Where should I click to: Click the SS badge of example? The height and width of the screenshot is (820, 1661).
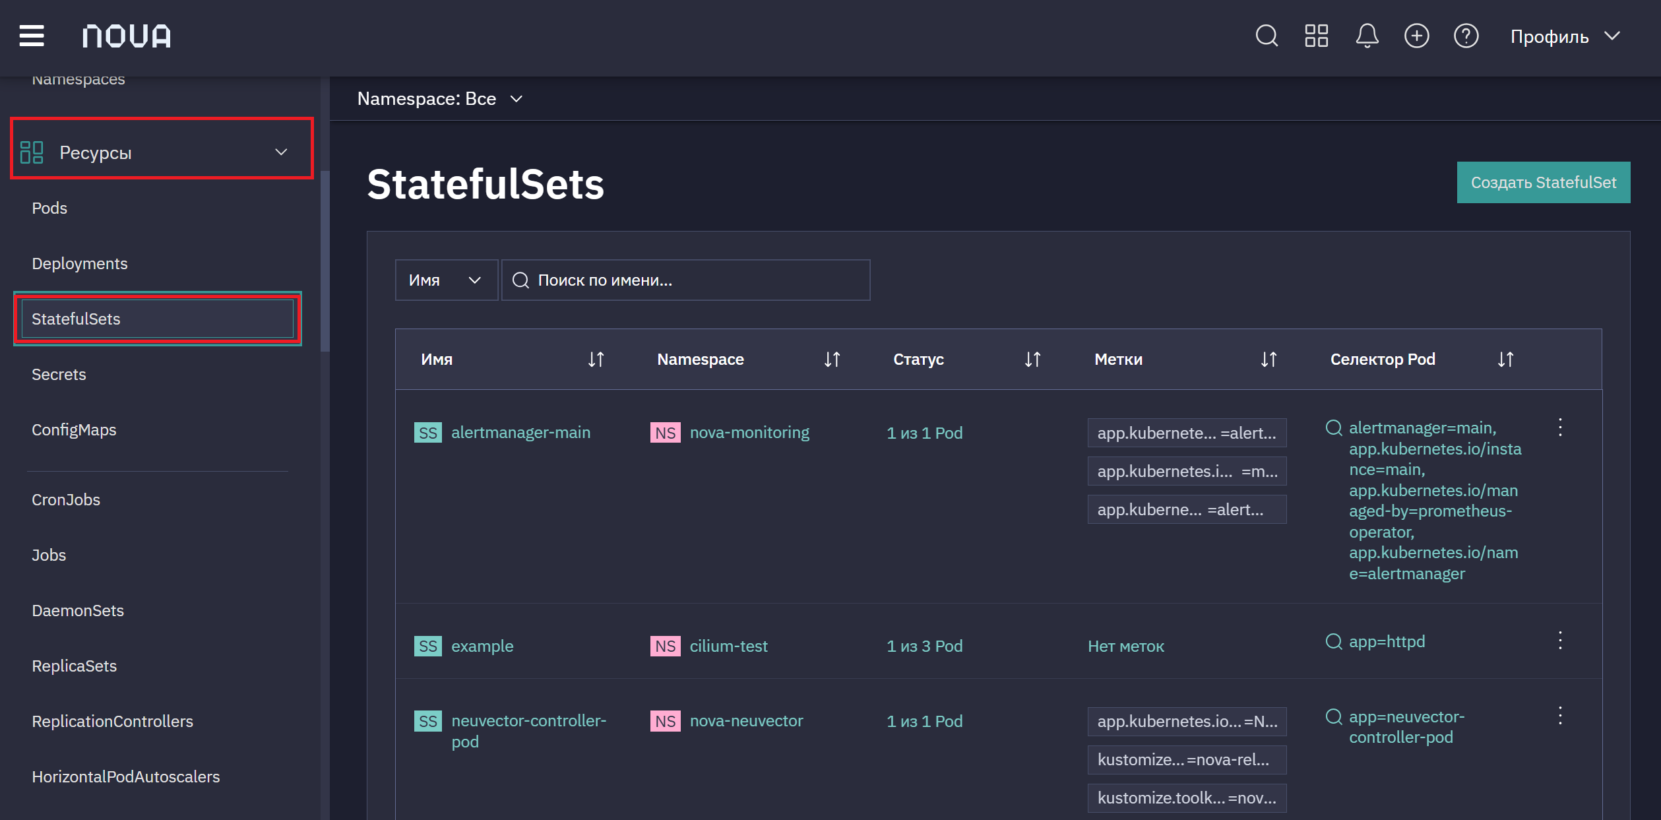coord(427,646)
